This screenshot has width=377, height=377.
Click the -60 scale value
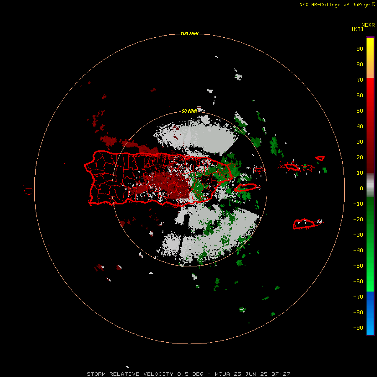tap(358, 281)
